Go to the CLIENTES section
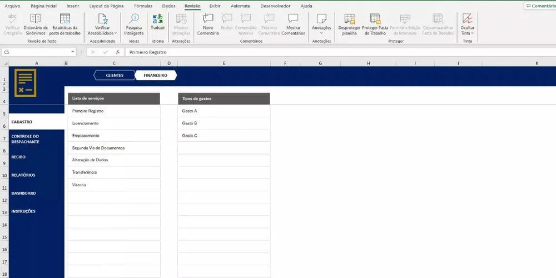The image size is (556, 278). point(115,75)
